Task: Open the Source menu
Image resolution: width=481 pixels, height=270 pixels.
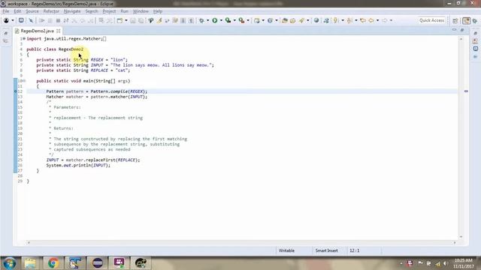Action: pos(32,11)
